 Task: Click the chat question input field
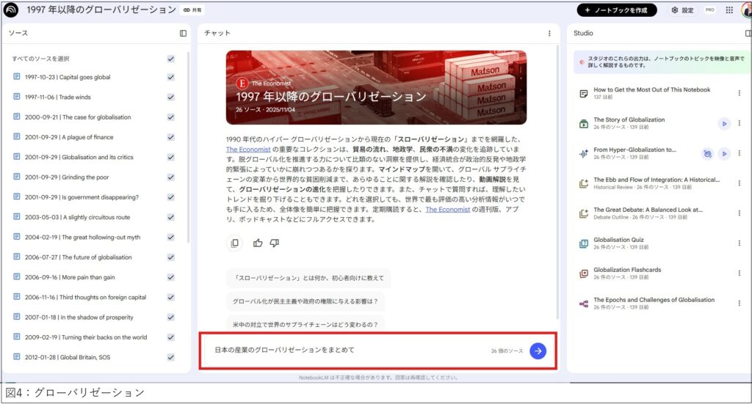(345, 350)
